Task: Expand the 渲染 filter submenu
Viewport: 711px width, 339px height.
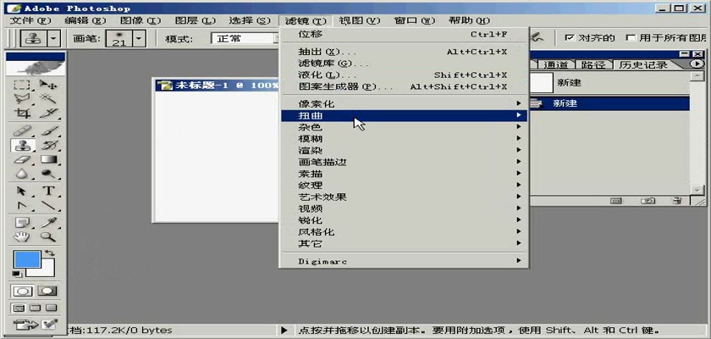Action: pyautogui.click(x=404, y=150)
